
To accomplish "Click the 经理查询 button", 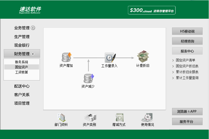I will point(187,41).
